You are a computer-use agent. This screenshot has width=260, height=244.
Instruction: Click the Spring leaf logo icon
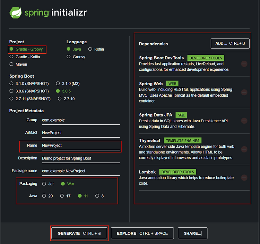[16, 12]
